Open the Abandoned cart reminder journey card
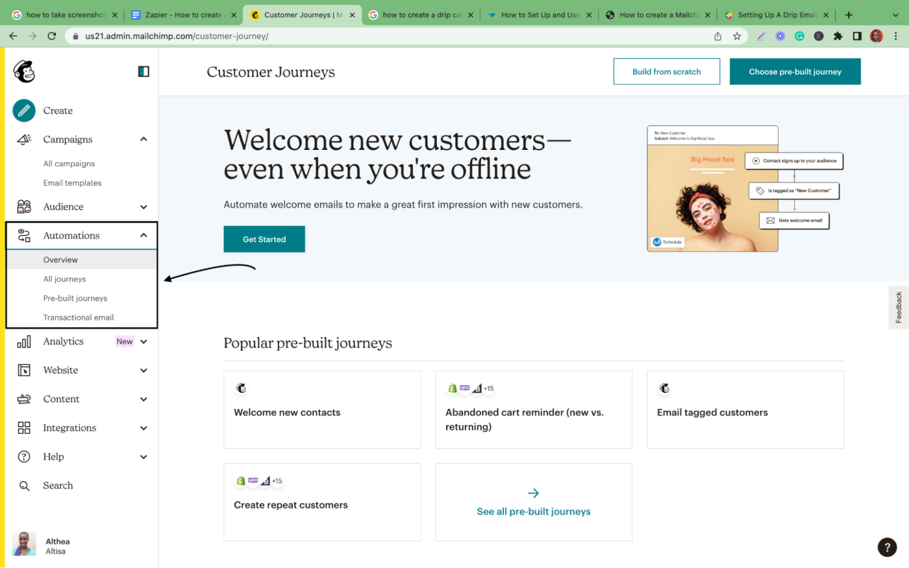Viewport: 909px width, 568px height. [534, 410]
